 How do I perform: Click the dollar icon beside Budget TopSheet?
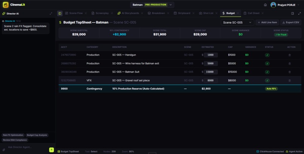tap(60, 23)
